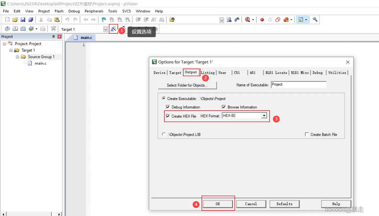
Task: Collapse the Source Group 1 tree node
Action: click(x=18, y=57)
